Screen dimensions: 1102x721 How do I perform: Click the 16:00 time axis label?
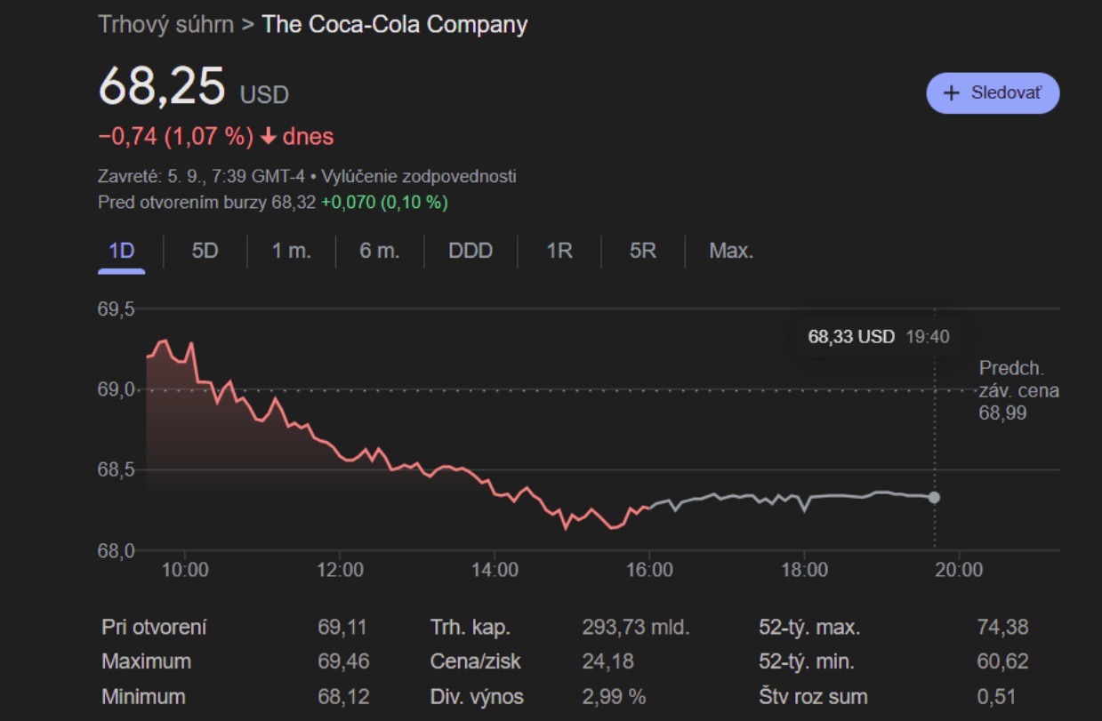point(649,569)
